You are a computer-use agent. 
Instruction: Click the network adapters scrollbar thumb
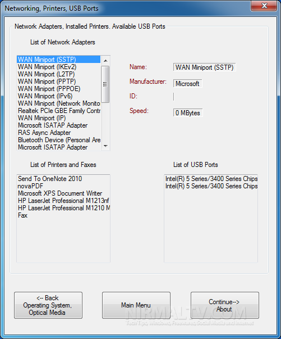[x=105, y=84]
